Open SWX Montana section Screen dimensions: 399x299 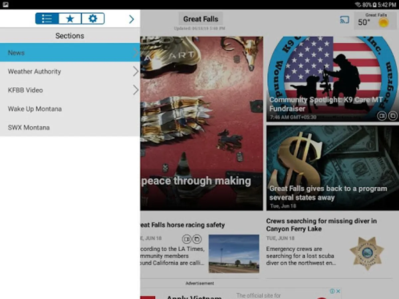[x=70, y=127]
